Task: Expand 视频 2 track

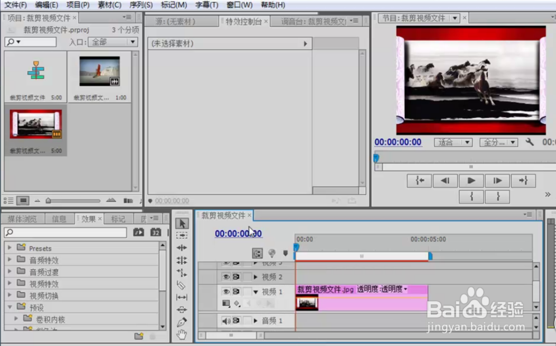Action: 256,277
